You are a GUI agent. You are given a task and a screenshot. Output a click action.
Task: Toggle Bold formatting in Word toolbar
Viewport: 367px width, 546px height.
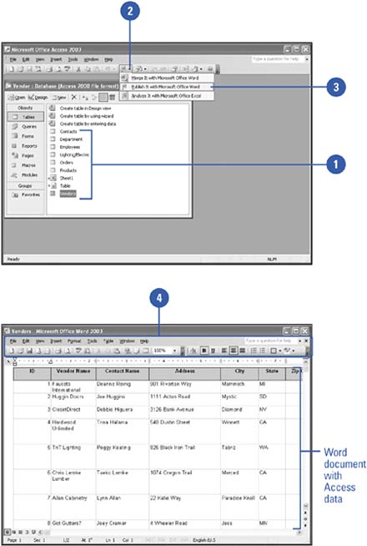click(x=204, y=351)
